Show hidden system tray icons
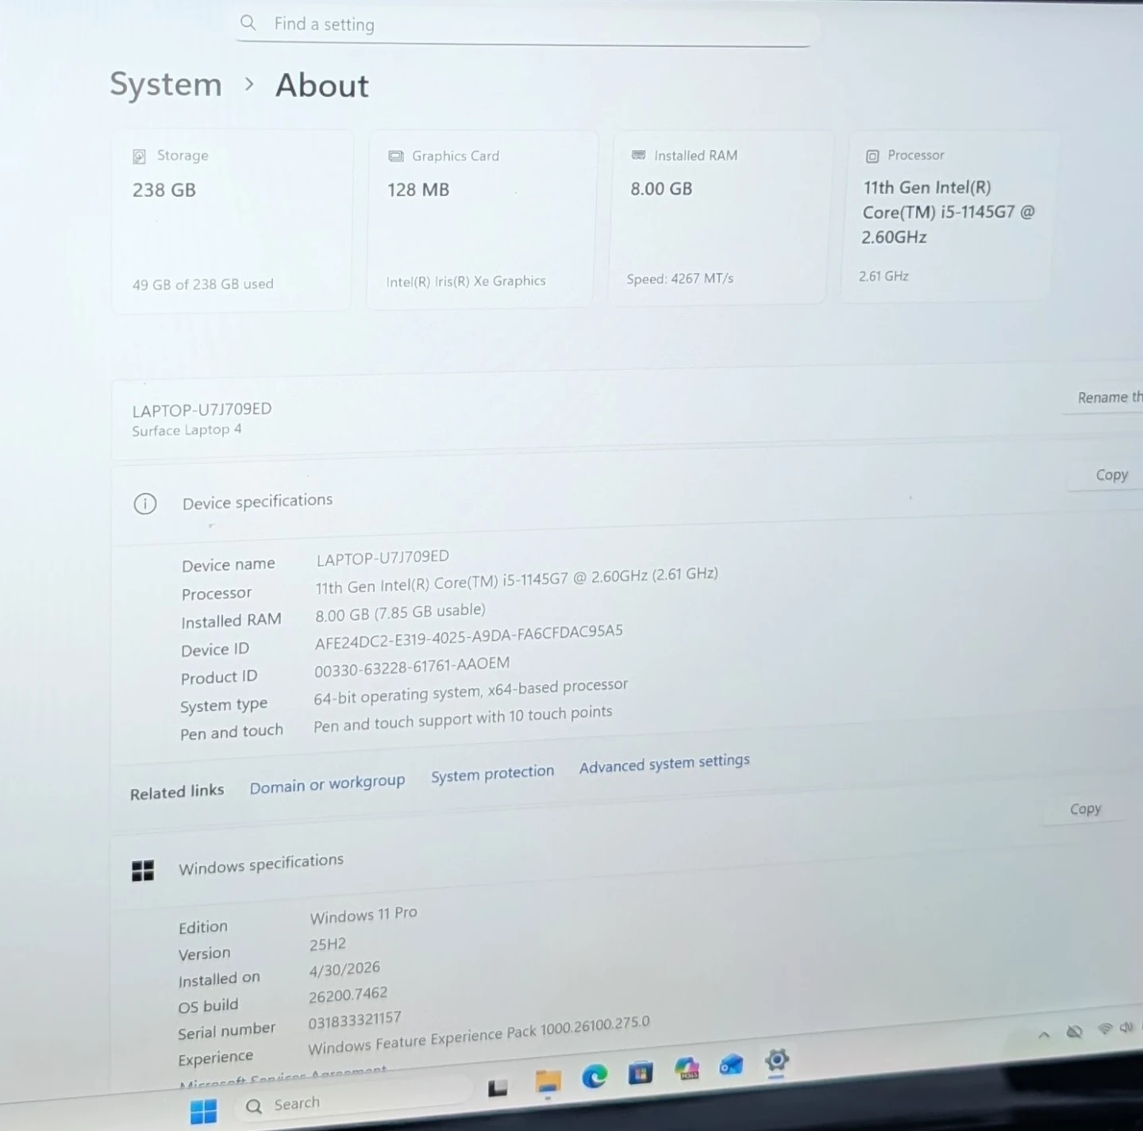1143x1131 pixels. click(x=1044, y=1035)
